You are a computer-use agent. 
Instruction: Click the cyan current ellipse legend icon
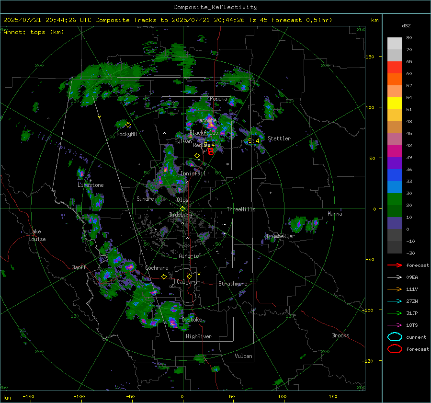pos(395,337)
